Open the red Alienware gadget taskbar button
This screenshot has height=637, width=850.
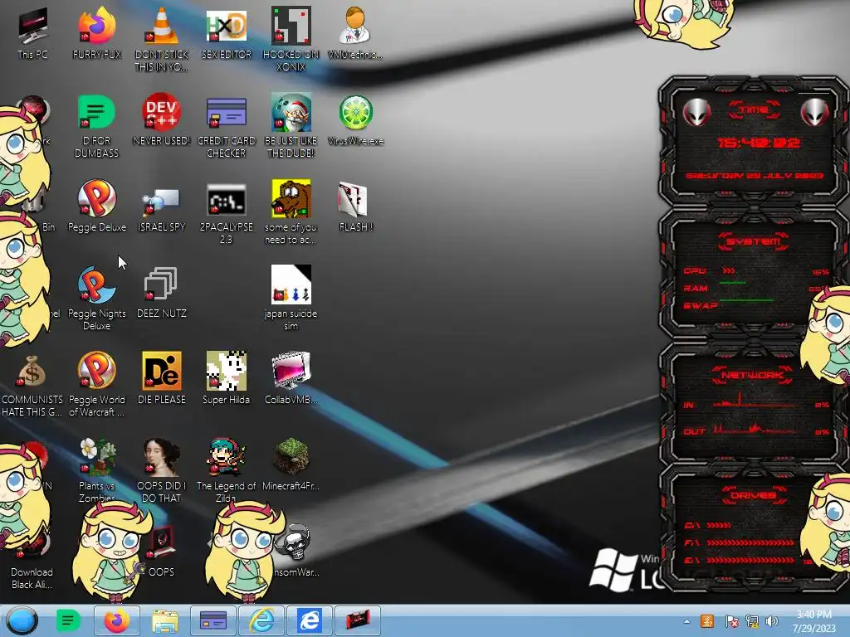(x=358, y=620)
